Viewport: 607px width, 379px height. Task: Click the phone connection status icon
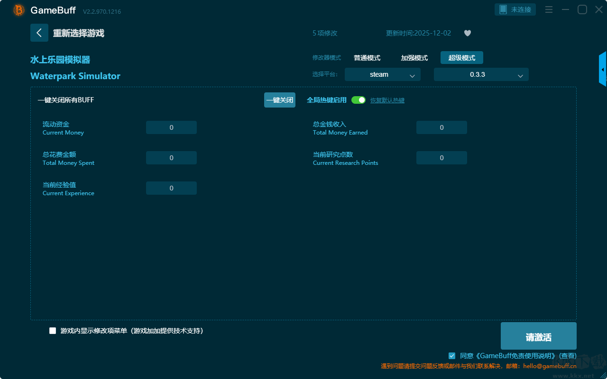click(x=504, y=9)
